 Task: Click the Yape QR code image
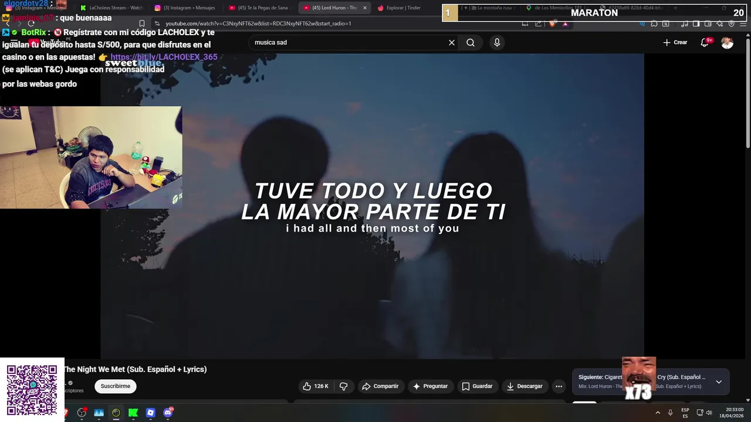pyautogui.click(x=32, y=390)
